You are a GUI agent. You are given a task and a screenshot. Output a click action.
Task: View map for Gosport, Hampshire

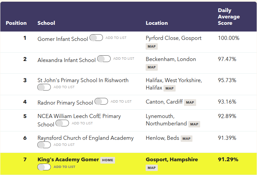[152, 168]
